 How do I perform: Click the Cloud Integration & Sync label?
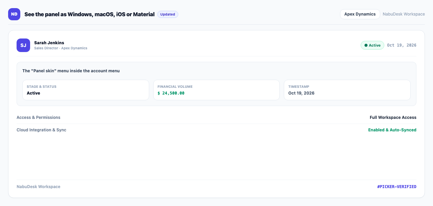pyautogui.click(x=41, y=130)
